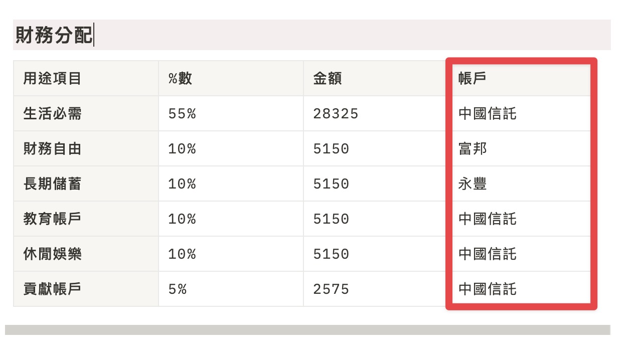Click the 財務自由 row label cell
The height and width of the screenshot is (362, 631).
click(86, 148)
